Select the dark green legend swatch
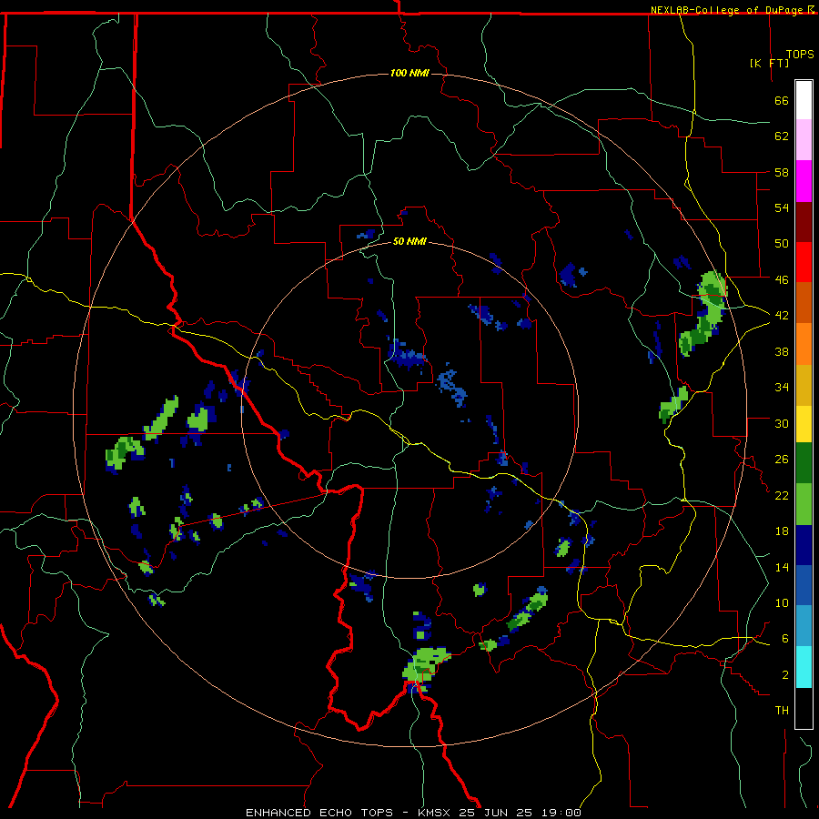Screen dimensions: 819x819 pyautogui.click(x=804, y=463)
